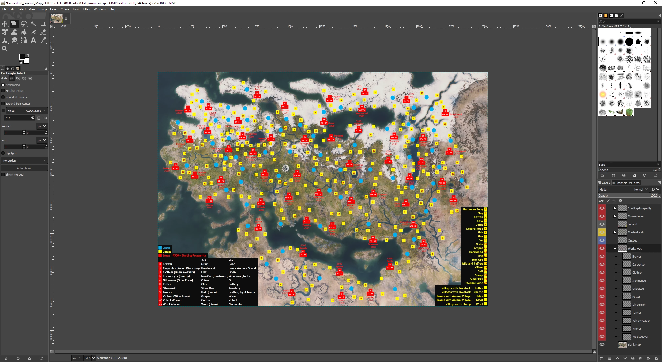
Task: Select the Eraser tool
Action: click(x=43, y=32)
